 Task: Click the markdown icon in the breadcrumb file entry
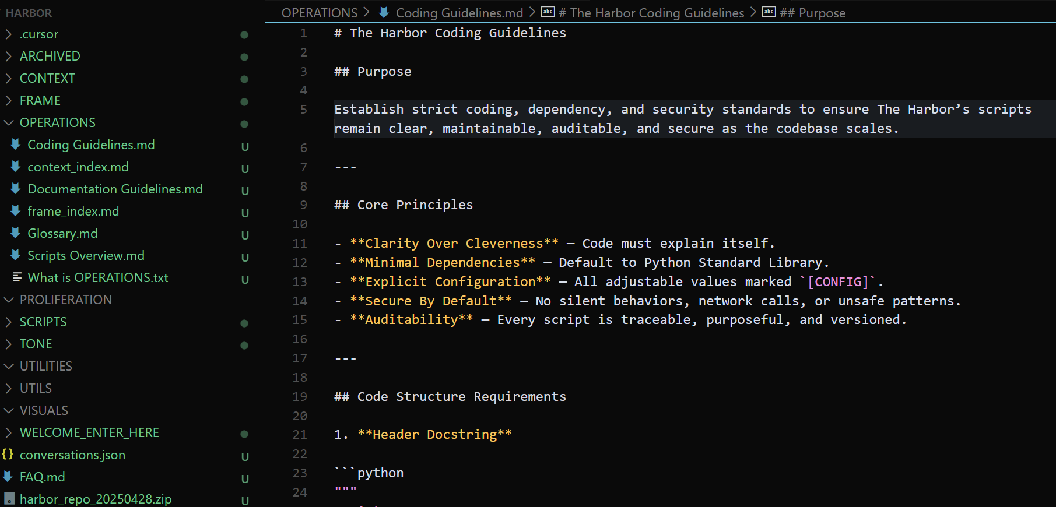click(384, 12)
